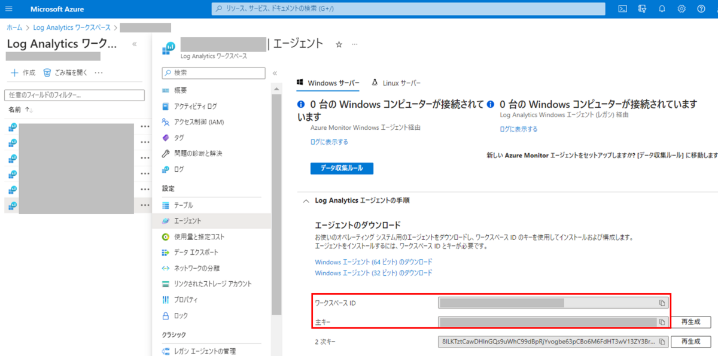Open the ellipsis menu for the last workspace row
The height and width of the screenshot is (356, 718).
pos(145,205)
